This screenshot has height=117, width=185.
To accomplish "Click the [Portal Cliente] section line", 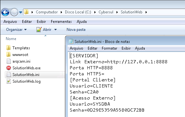I will click(x=92, y=80).
